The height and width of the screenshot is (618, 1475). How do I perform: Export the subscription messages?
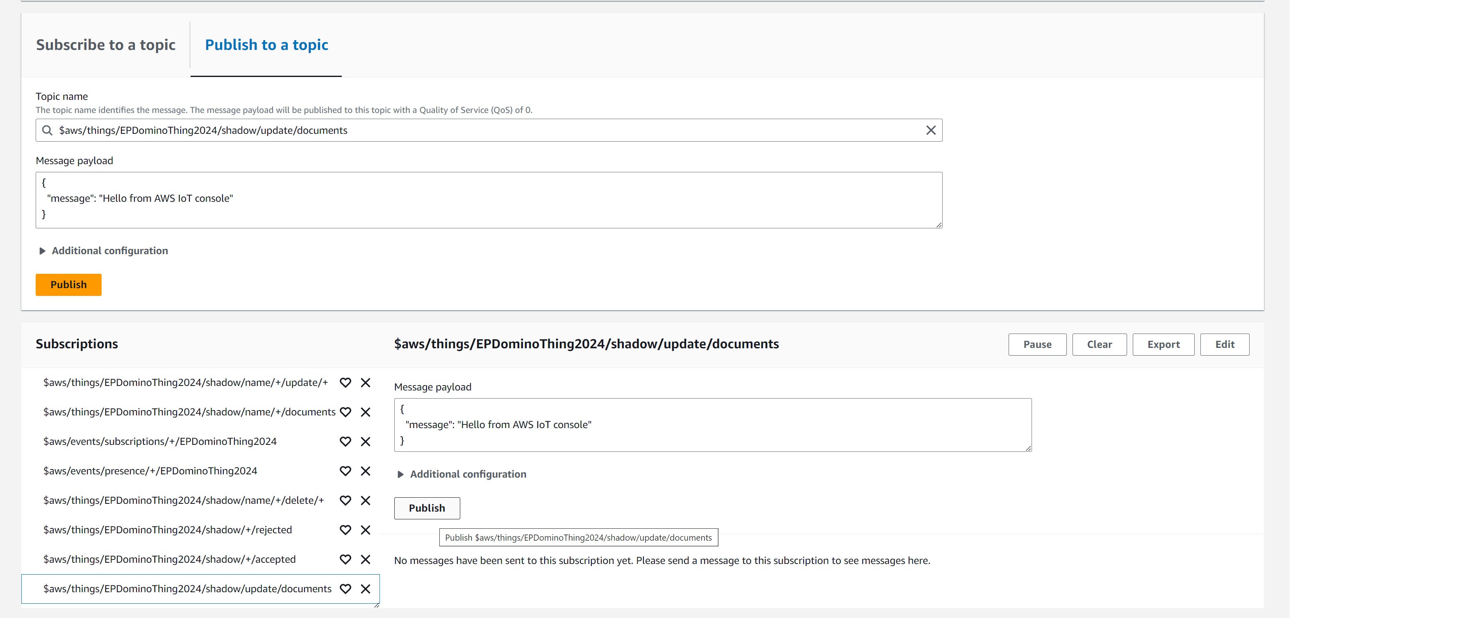(x=1163, y=344)
